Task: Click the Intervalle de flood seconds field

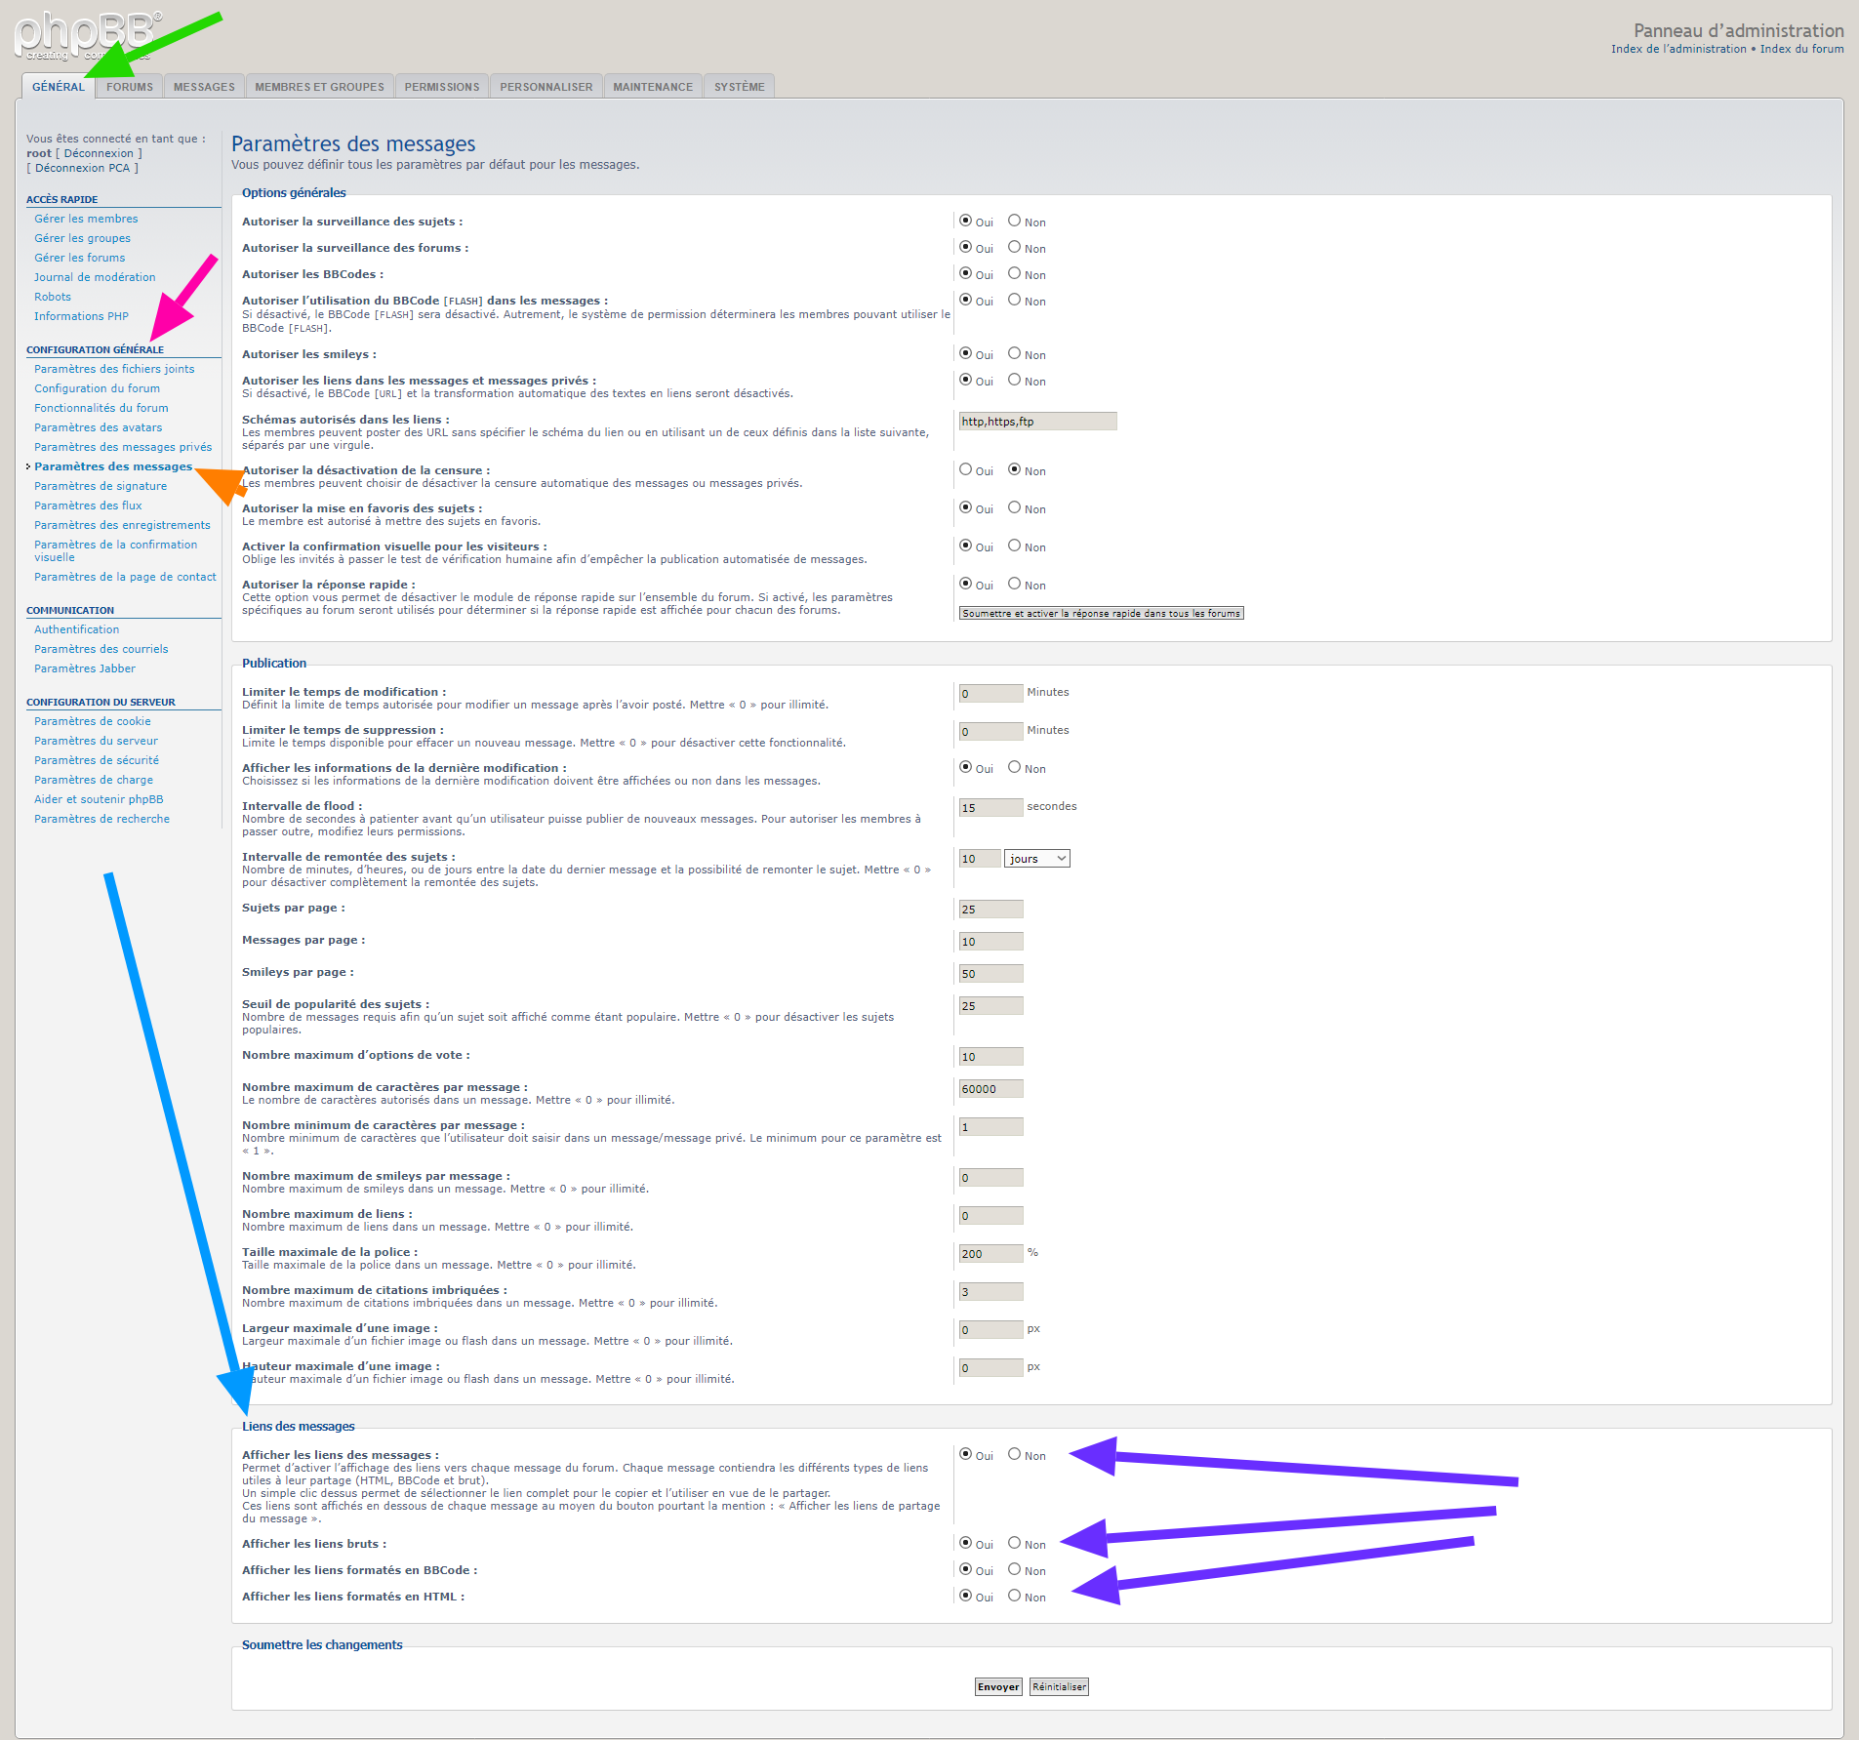Action: coord(990,808)
